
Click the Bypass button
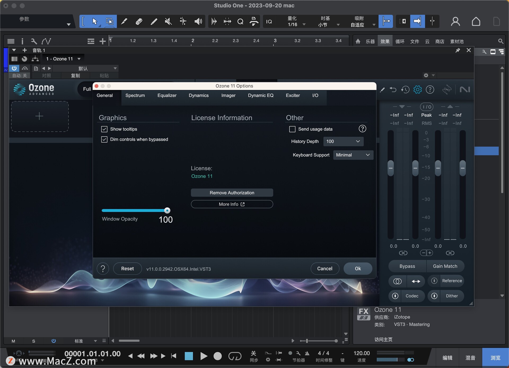point(407,266)
